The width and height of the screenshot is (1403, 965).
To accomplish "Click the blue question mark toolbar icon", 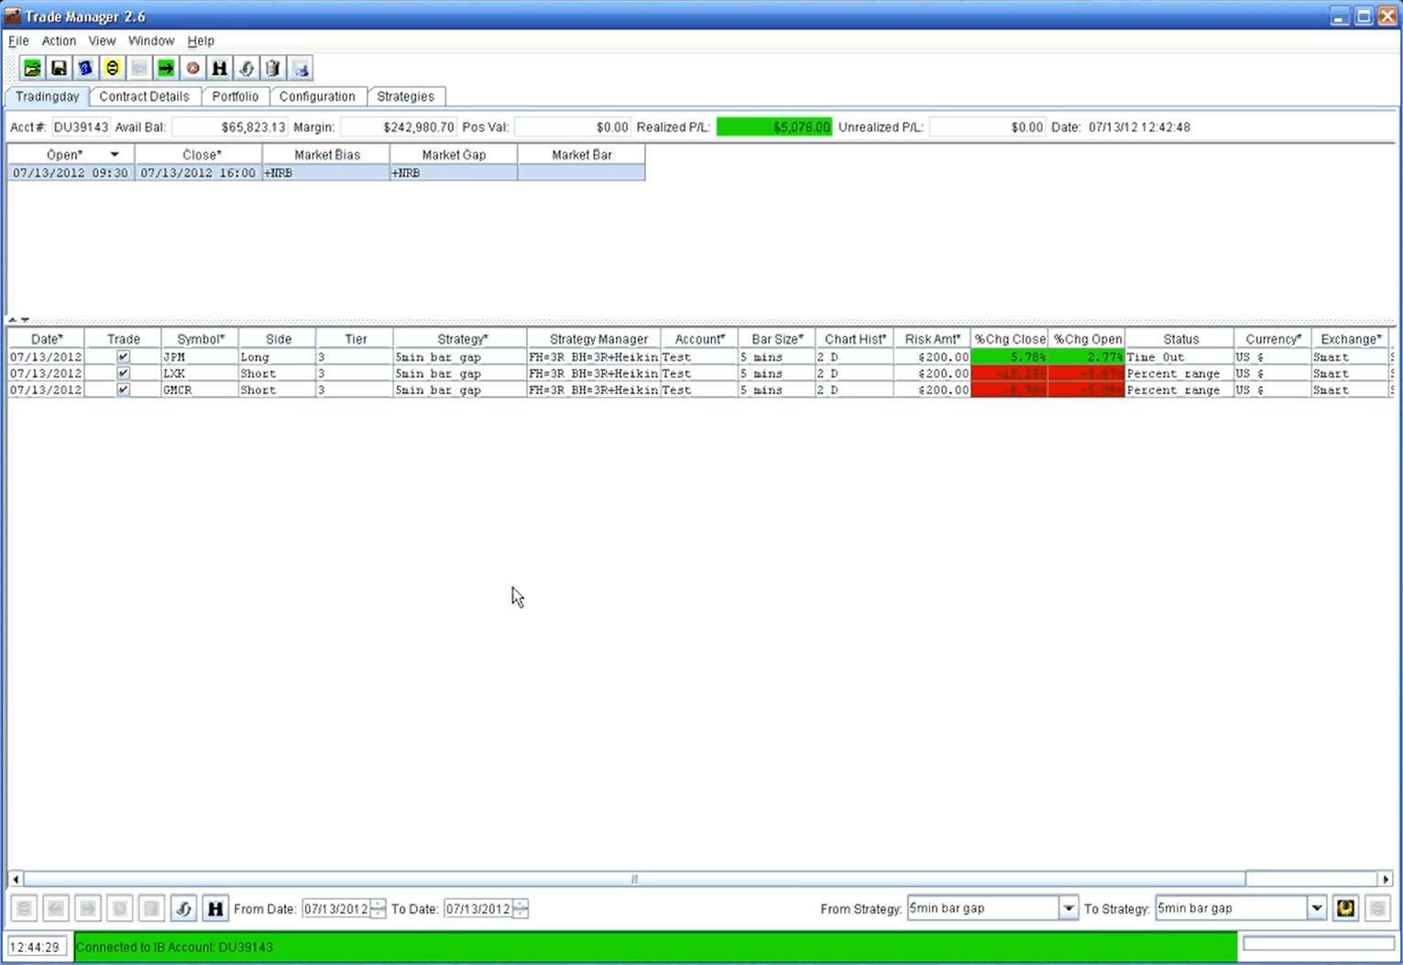I will coord(85,68).
